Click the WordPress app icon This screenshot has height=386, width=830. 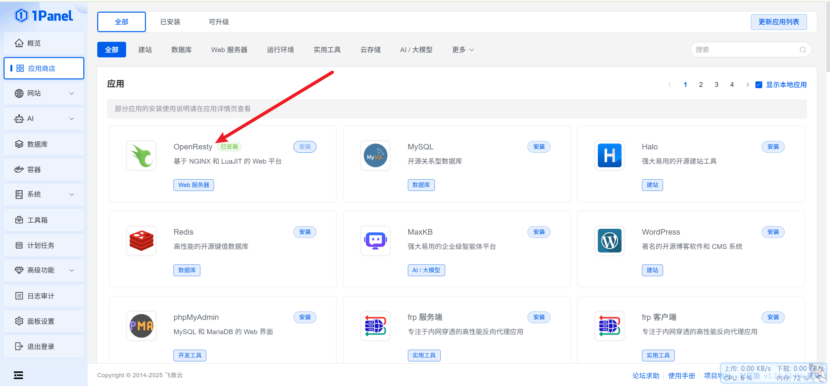[x=610, y=241]
